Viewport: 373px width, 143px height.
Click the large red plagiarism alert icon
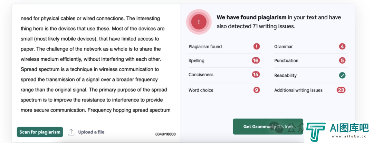click(199, 22)
